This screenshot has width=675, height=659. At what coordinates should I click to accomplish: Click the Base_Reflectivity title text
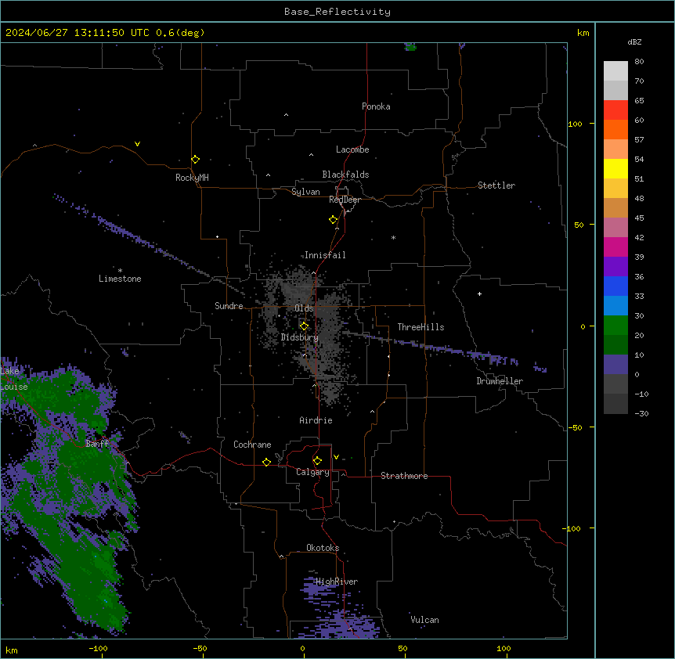(x=337, y=12)
